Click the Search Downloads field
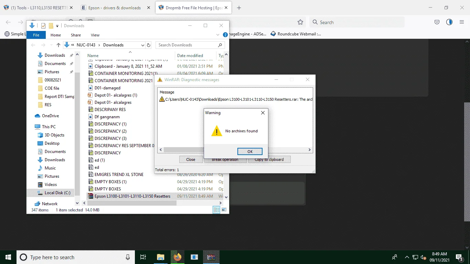This screenshot has width=470, height=264. click(x=190, y=45)
